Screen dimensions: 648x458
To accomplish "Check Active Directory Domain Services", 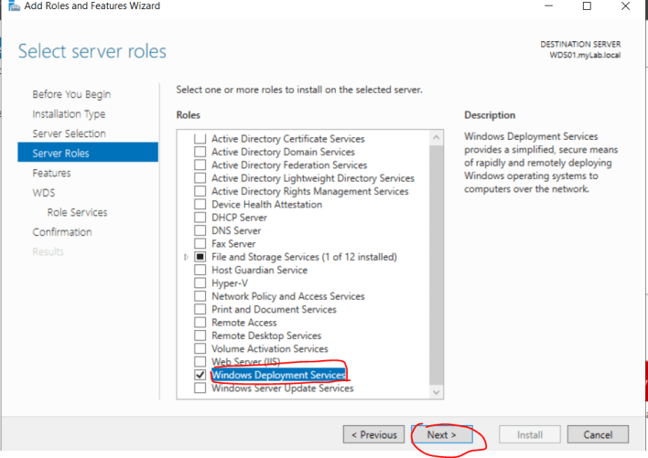I will click(x=200, y=152).
